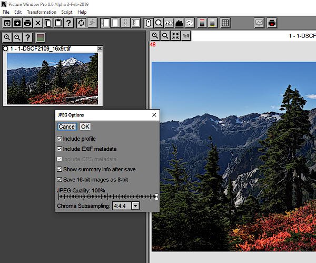Click the circular arrows refresh icon

coord(81,23)
